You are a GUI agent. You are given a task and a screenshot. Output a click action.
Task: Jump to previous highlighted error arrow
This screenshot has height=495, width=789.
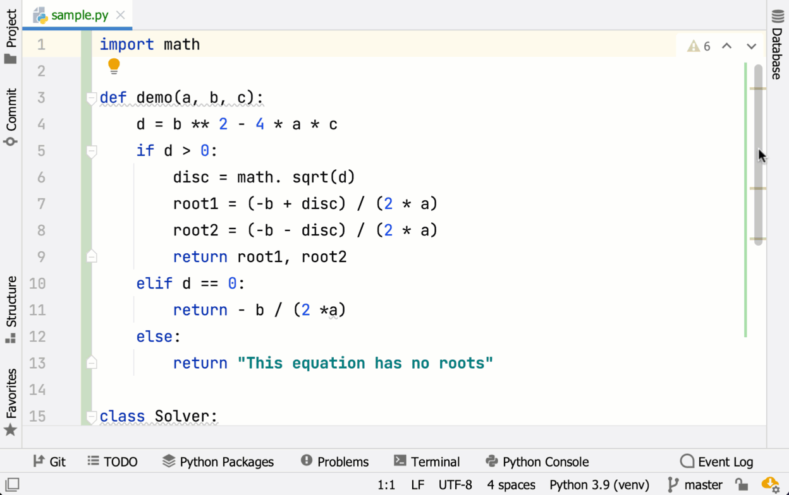(x=727, y=46)
